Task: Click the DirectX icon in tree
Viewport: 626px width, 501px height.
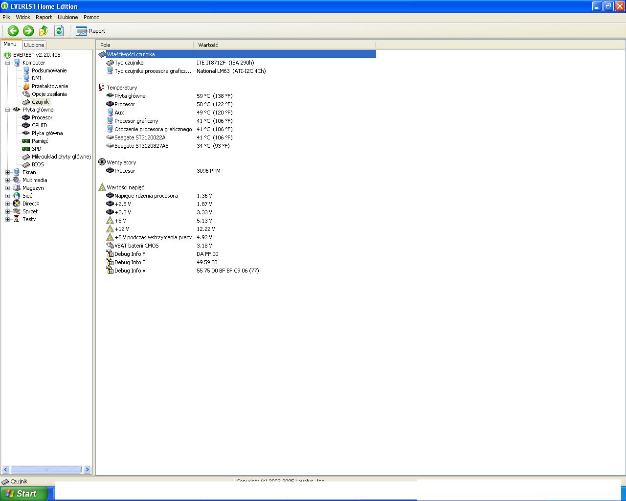Action: 17,204
